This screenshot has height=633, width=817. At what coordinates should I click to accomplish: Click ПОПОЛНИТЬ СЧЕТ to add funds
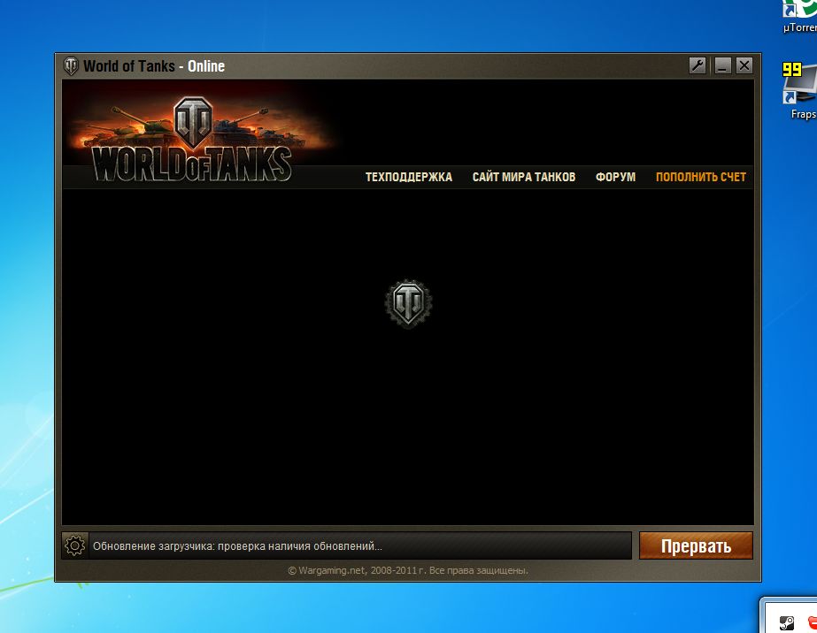(x=701, y=177)
